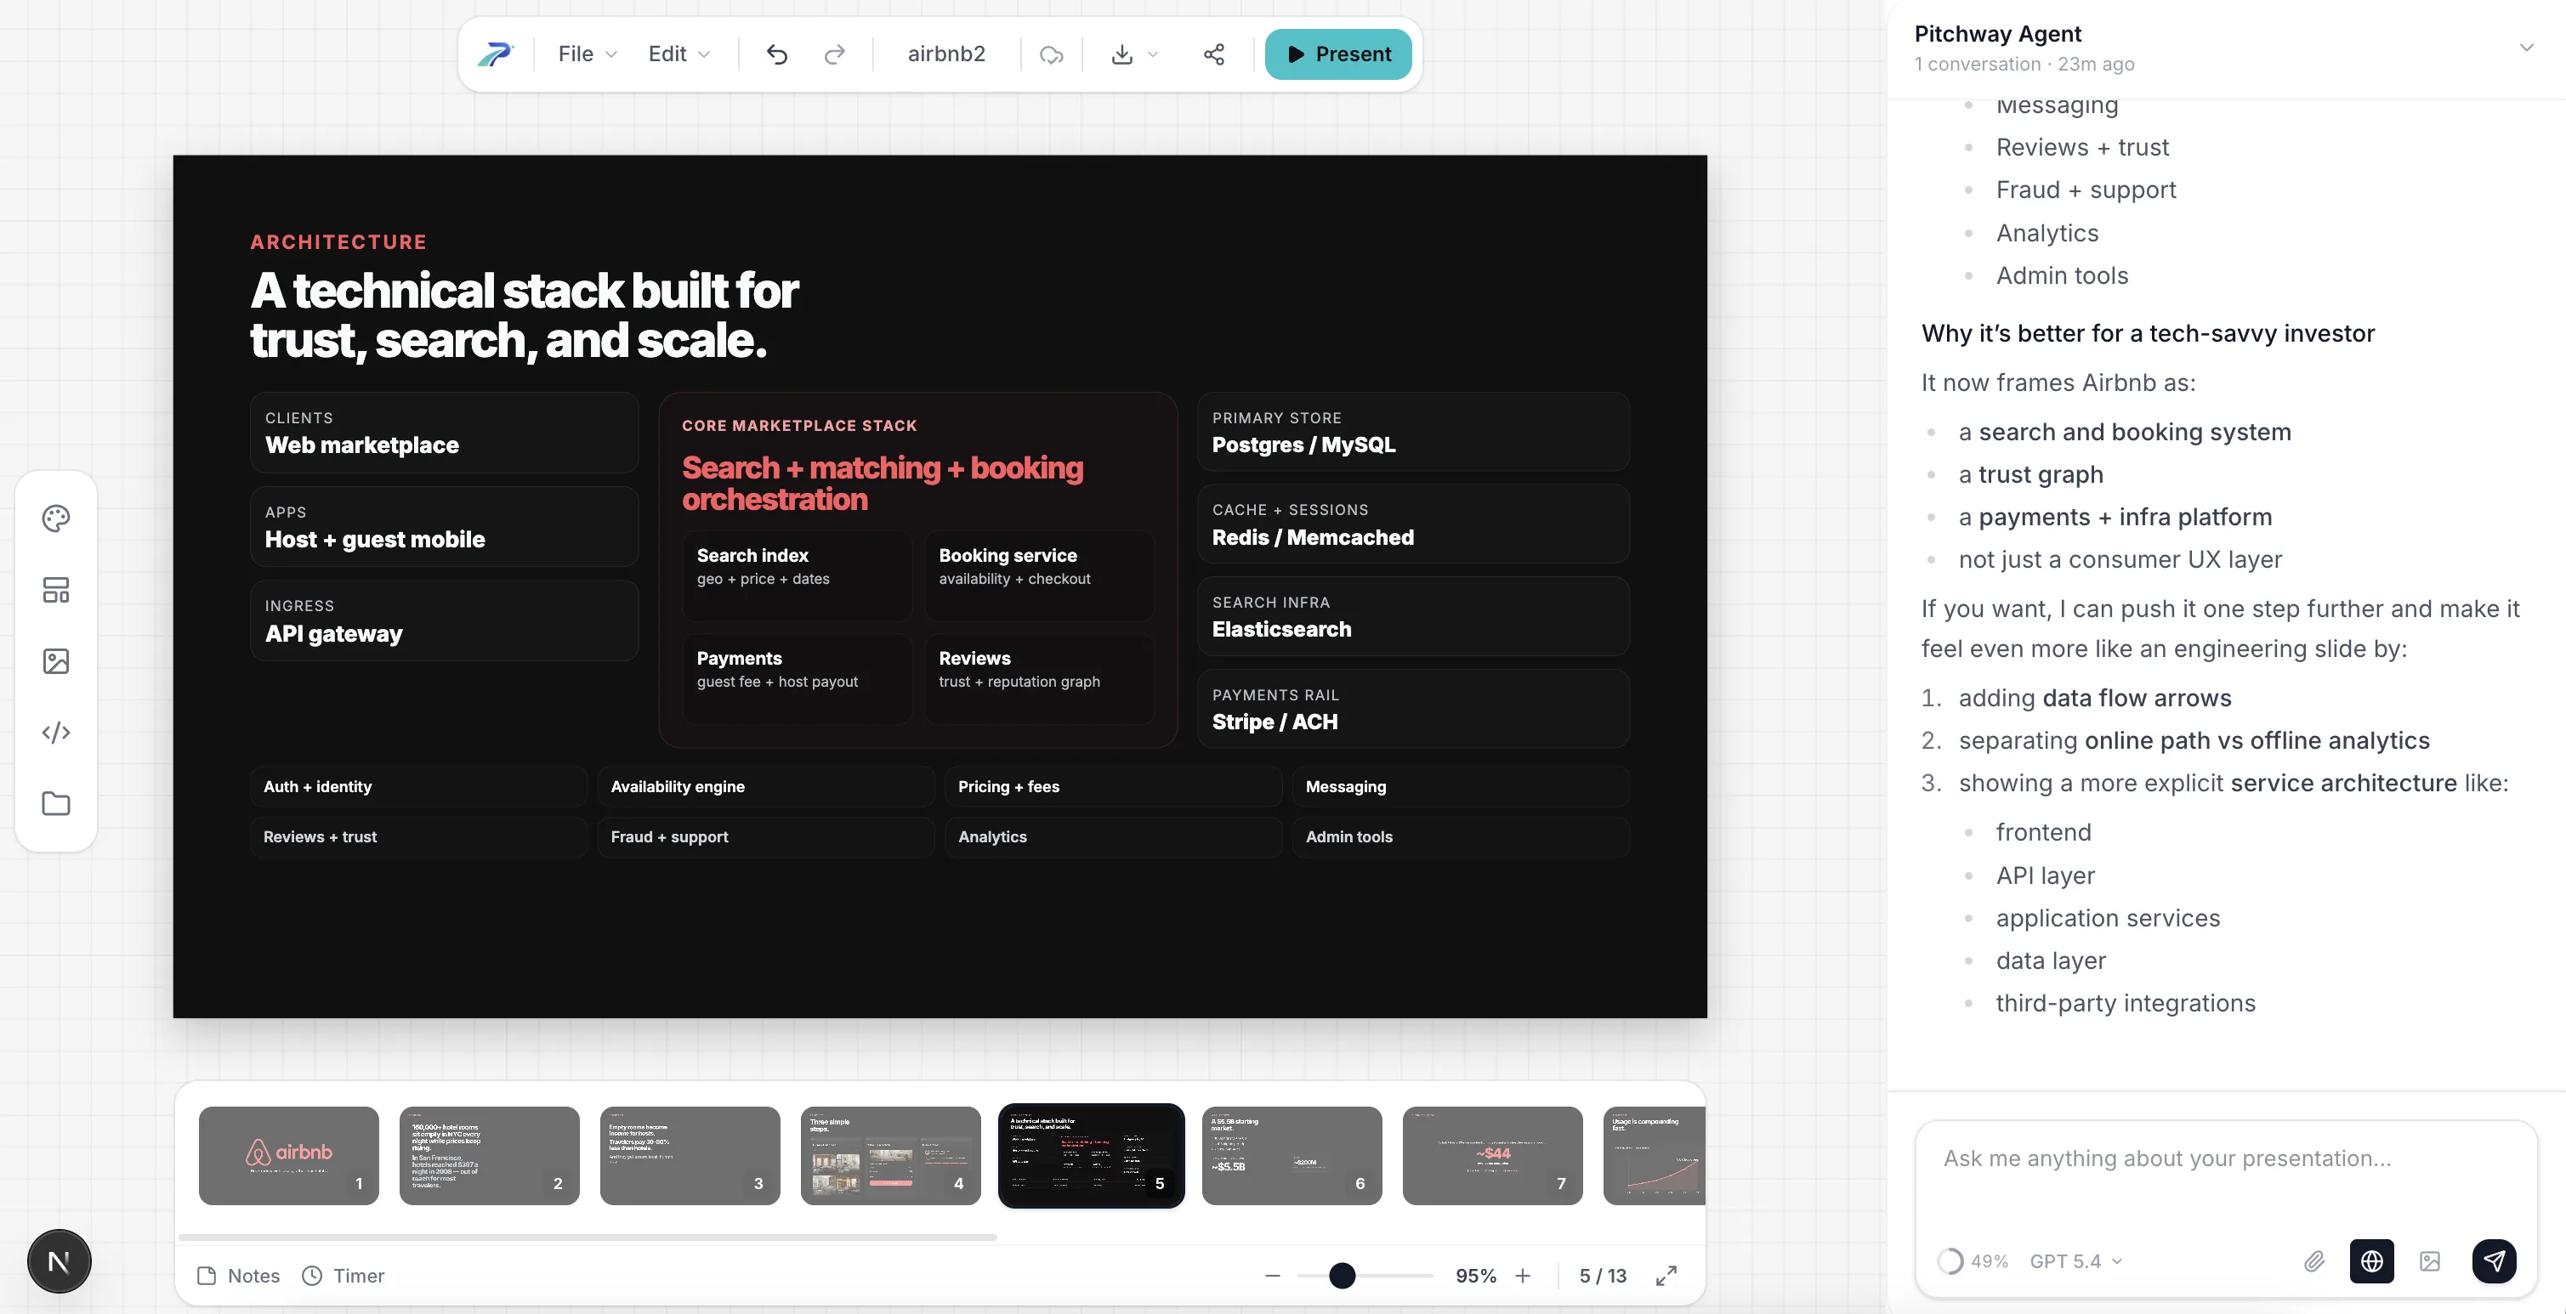The width and height of the screenshot is (2566, 1314).
Task: Click the attach file paperclip icon
Action: [2313, 1261]
